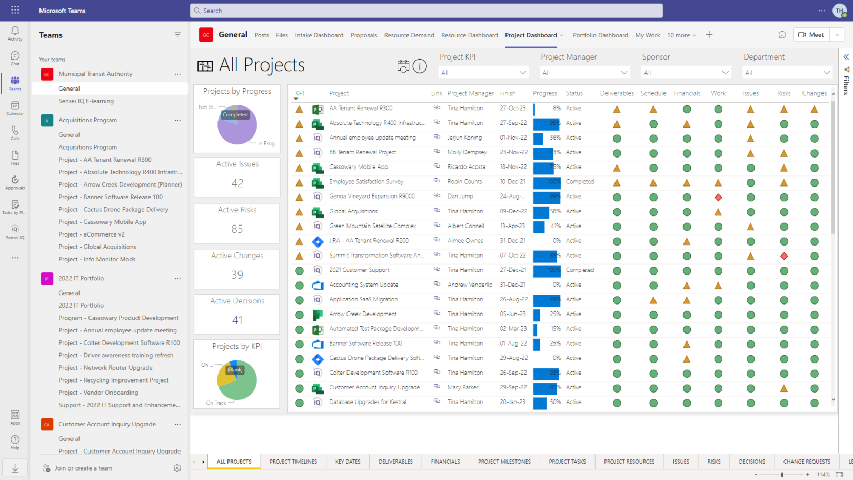The width and height of the screenshot is (853, 480).
Task: Expand the Department filter dropdown
Action: point(826,73)
